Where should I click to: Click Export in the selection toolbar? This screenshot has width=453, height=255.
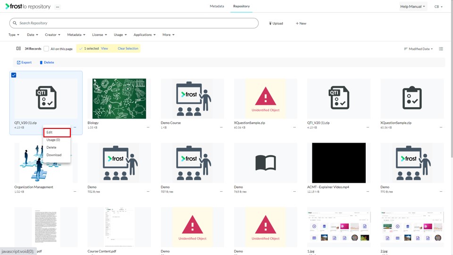click(x=24, y=62)
